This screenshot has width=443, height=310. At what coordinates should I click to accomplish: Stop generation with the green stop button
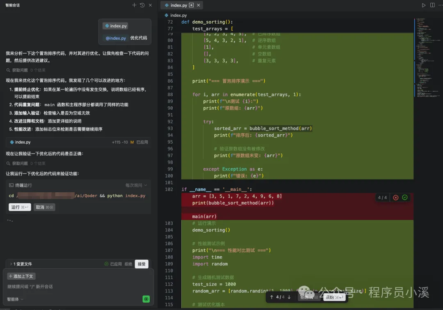pyautogui.click(x=146, y=299)
